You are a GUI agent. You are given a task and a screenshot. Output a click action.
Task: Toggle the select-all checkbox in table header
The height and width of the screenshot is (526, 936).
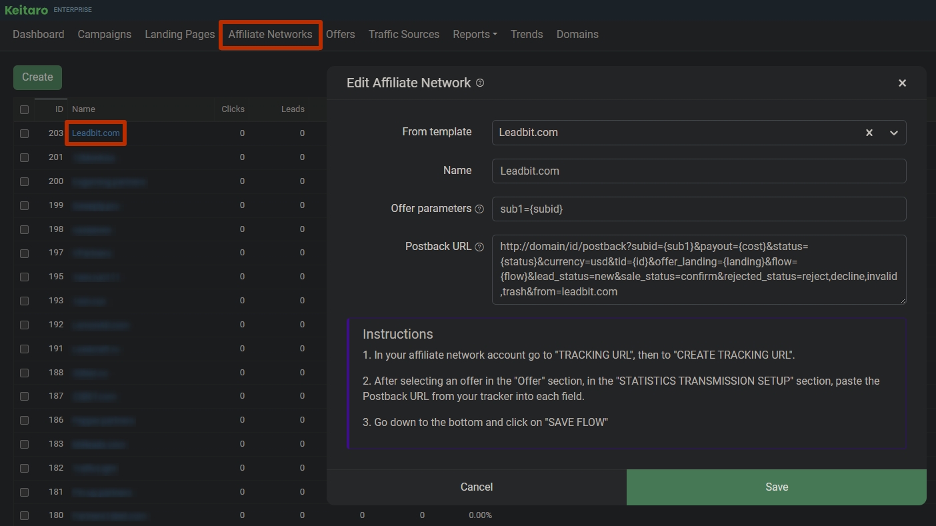tap(25, 109)
